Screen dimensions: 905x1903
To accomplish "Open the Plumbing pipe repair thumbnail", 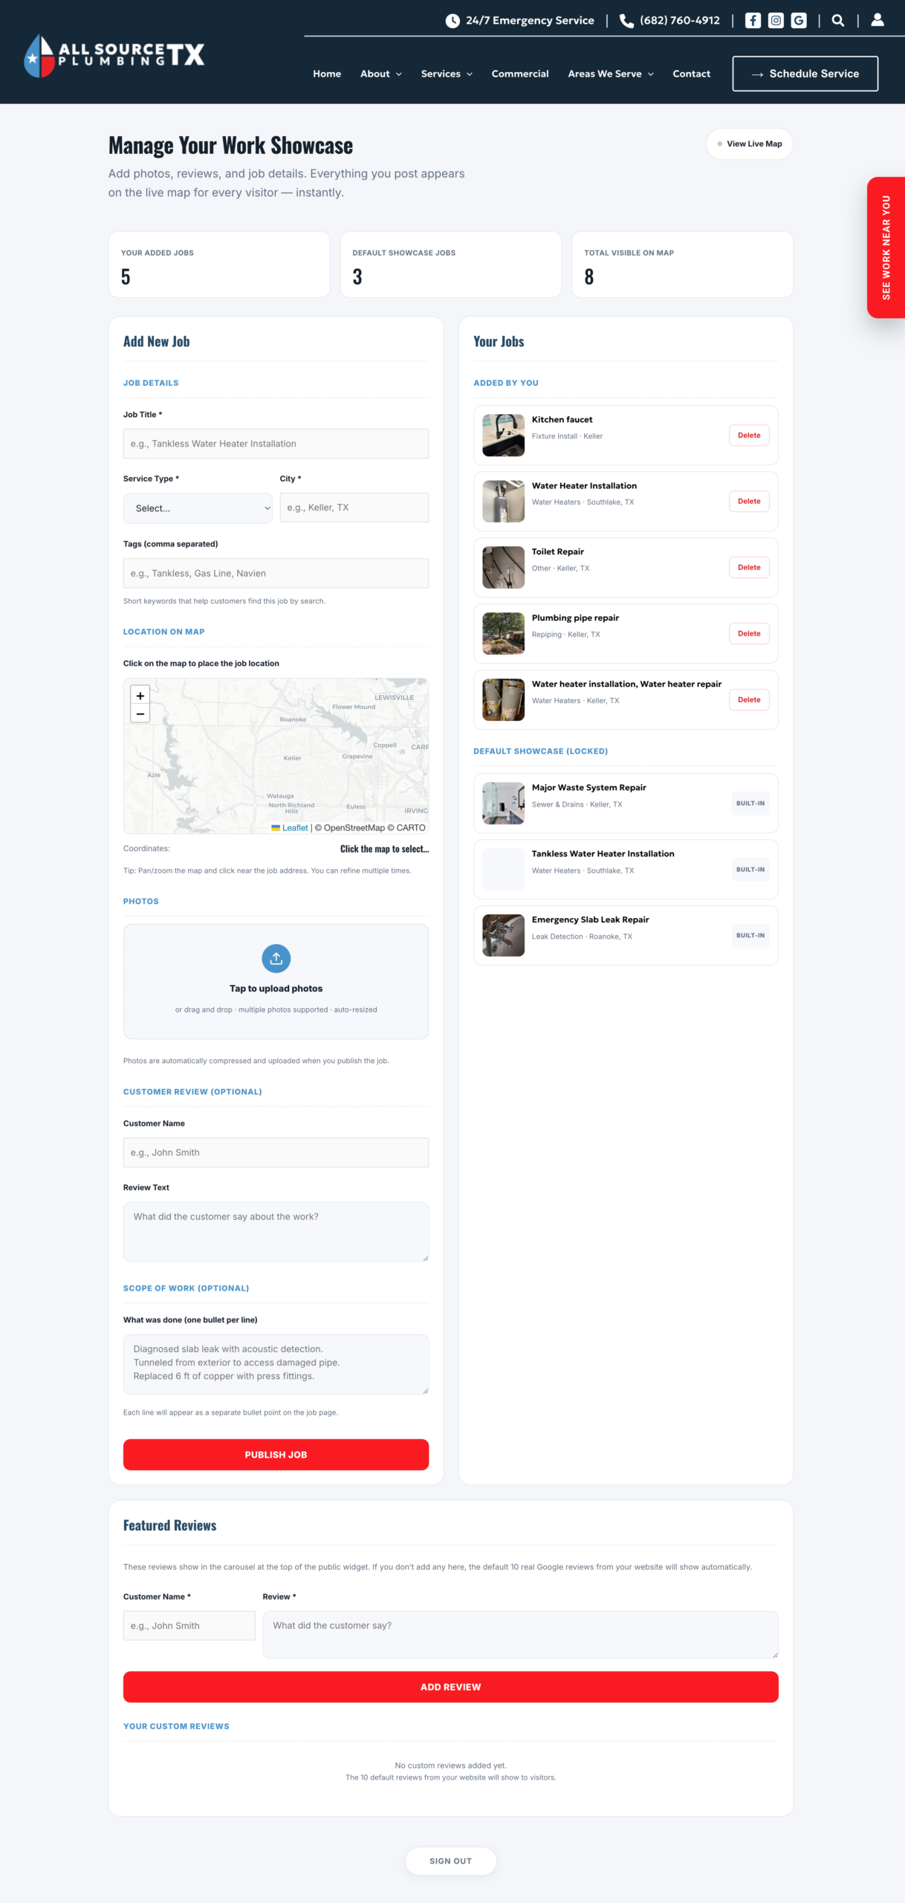I will pos(503,633).
